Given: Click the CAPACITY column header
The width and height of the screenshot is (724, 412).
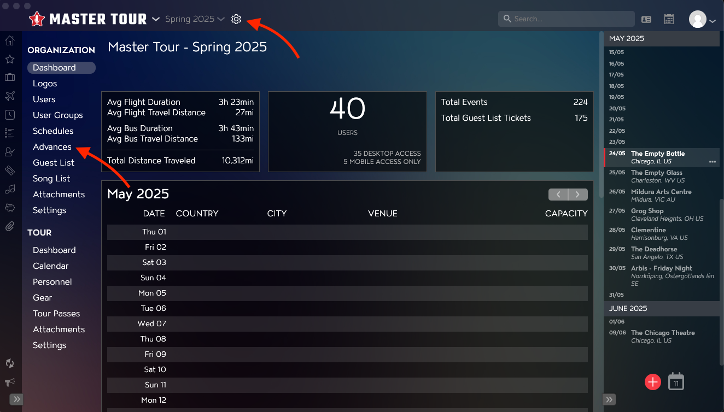Looking at the screenshot, I should tap(566, 214).
